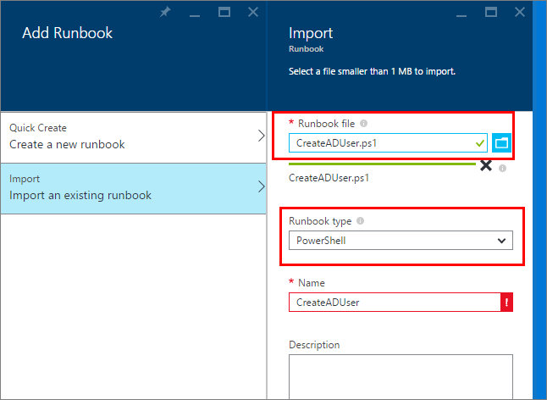Remove uploaded CreateADUser.ps1 with the X icon

pos(485,165)
